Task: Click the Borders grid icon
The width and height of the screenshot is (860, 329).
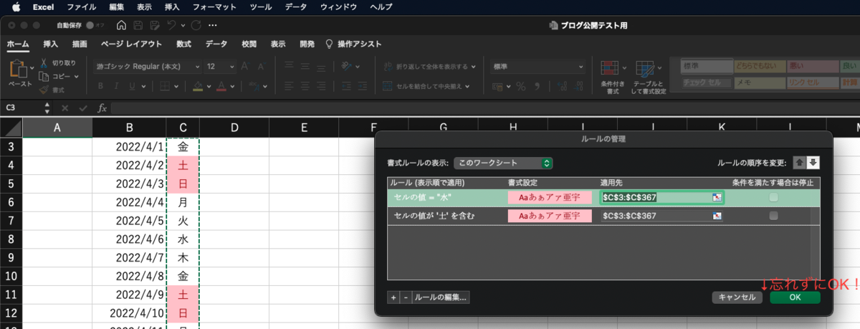Action: point(164,86)
